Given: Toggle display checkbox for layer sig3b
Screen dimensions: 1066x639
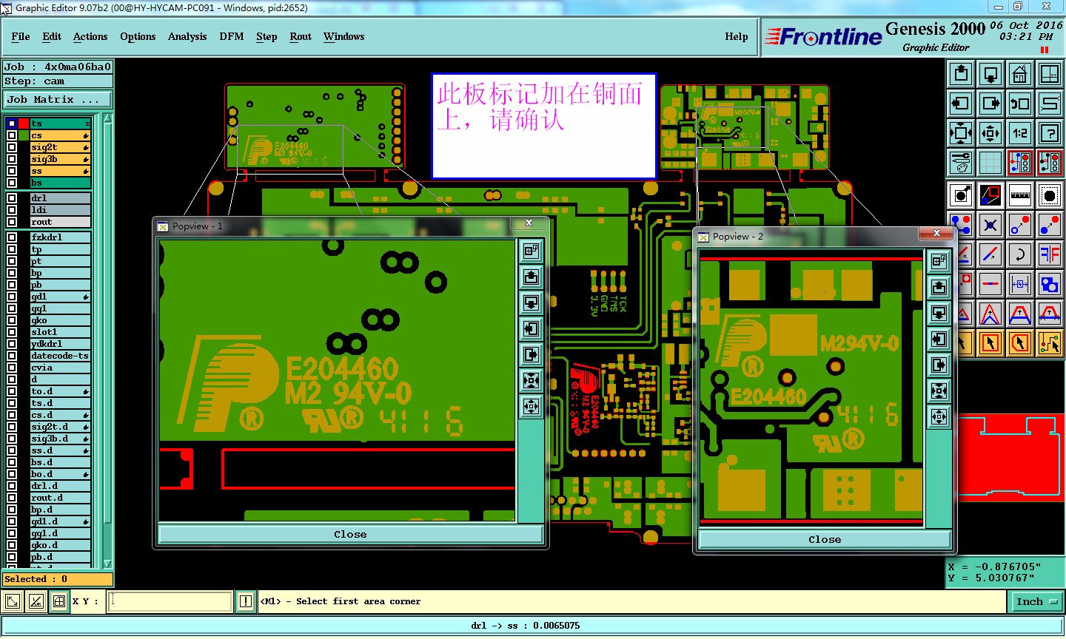Looking at the screenshot, I should pos(12,159).
